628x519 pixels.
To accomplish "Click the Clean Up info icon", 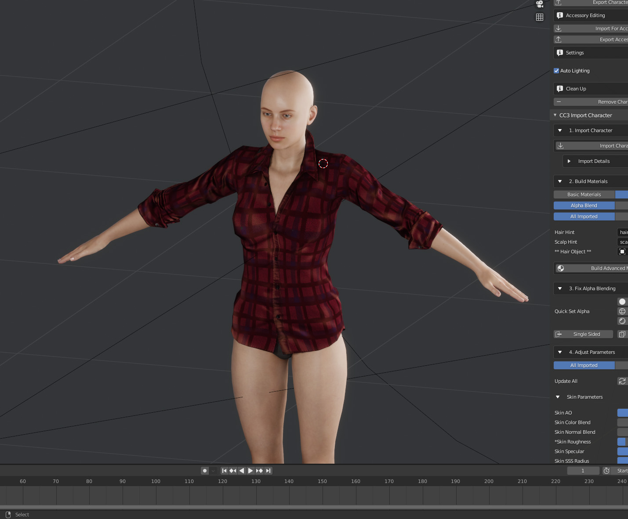I will (560, 89).
